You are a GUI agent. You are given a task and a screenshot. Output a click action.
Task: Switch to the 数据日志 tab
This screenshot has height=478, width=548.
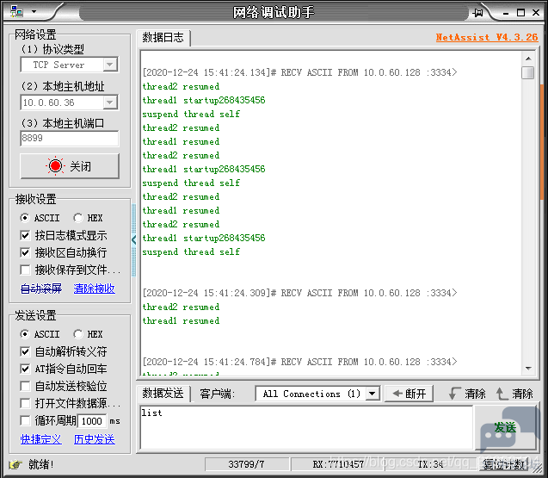click(163, 37)
